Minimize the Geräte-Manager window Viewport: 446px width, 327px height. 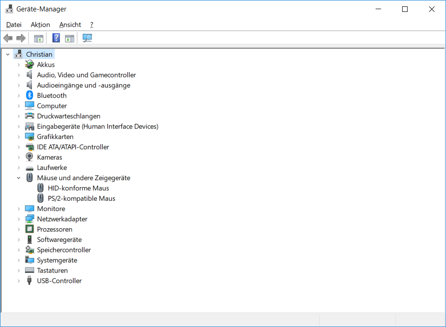[378, 9]
